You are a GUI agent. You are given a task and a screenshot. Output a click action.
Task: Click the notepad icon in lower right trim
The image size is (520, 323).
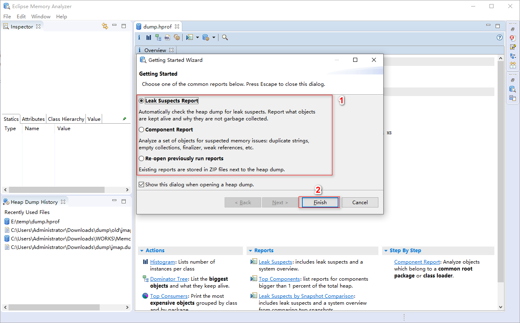click(513, 98)
